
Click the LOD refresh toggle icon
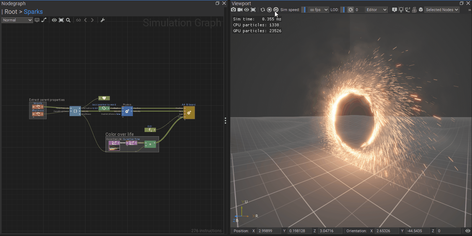point(351,10)
